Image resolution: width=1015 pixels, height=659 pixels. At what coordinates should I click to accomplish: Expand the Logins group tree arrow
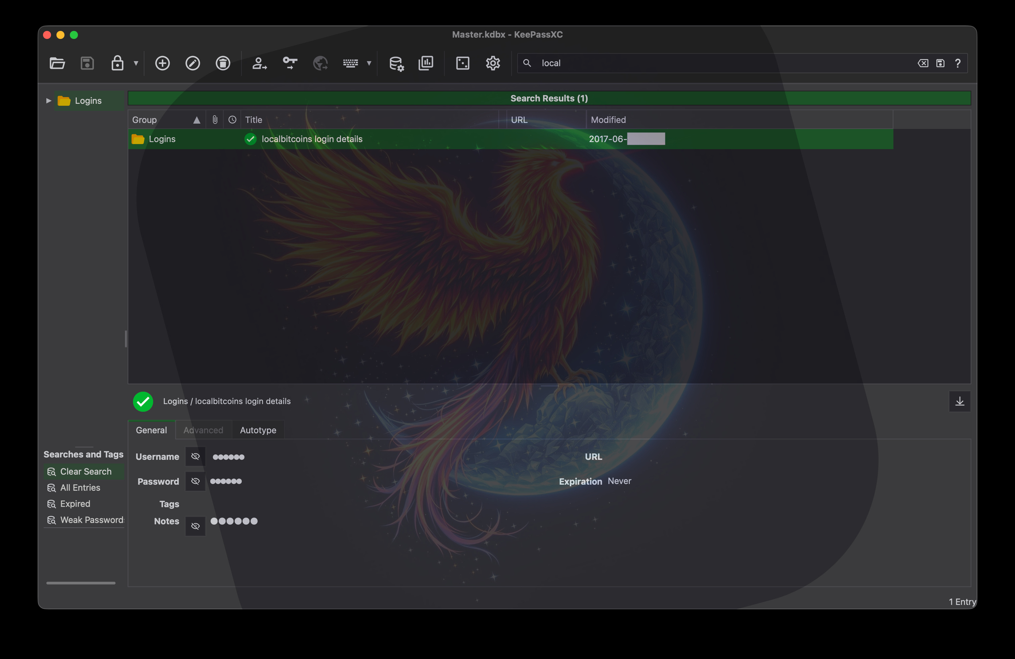[x=49, y=101]
